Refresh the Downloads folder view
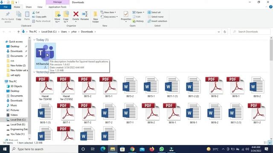 [225, 32]
